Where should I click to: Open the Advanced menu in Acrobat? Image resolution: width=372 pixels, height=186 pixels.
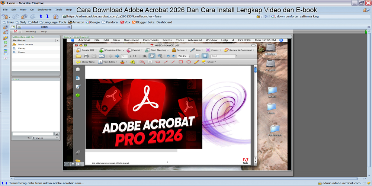coord(195,40)
